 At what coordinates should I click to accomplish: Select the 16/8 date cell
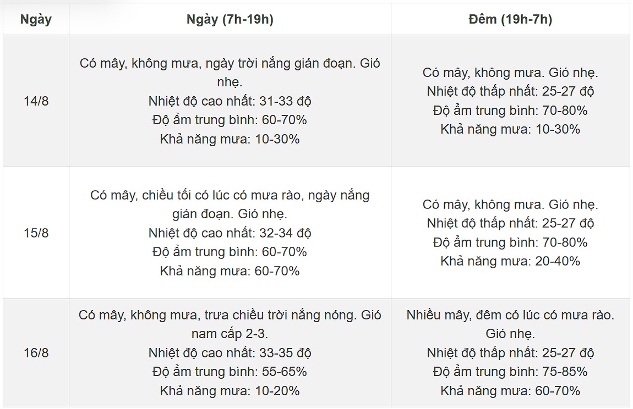click(36, 353)
